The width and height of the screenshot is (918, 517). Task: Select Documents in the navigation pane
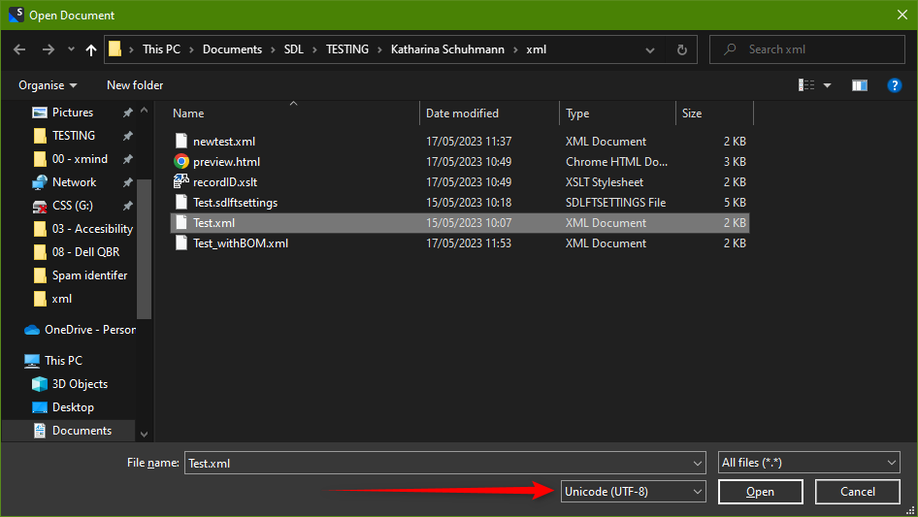(82, 431)
